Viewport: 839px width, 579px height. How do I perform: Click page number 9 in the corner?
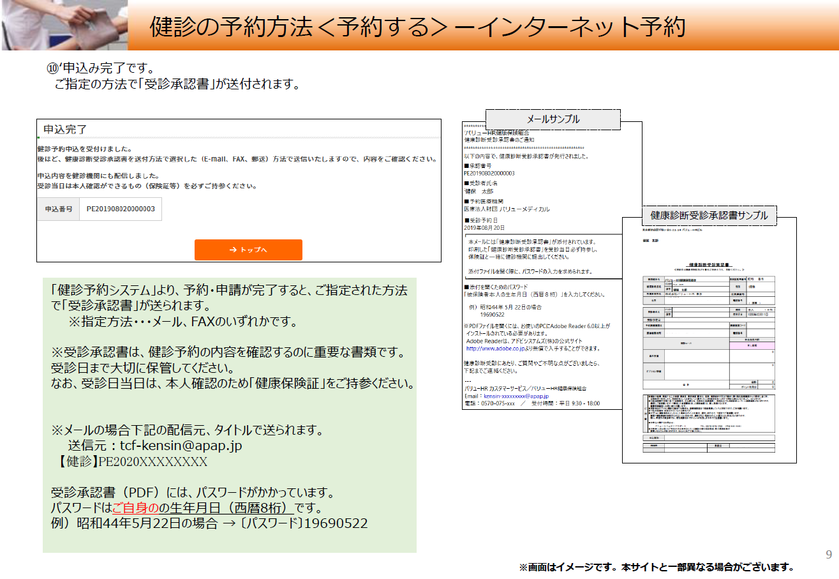pyautogui.click(x=829, y=555)
